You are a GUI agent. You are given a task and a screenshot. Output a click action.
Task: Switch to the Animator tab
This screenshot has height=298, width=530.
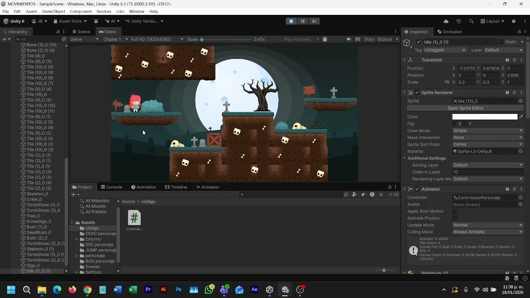click(207, 187)
